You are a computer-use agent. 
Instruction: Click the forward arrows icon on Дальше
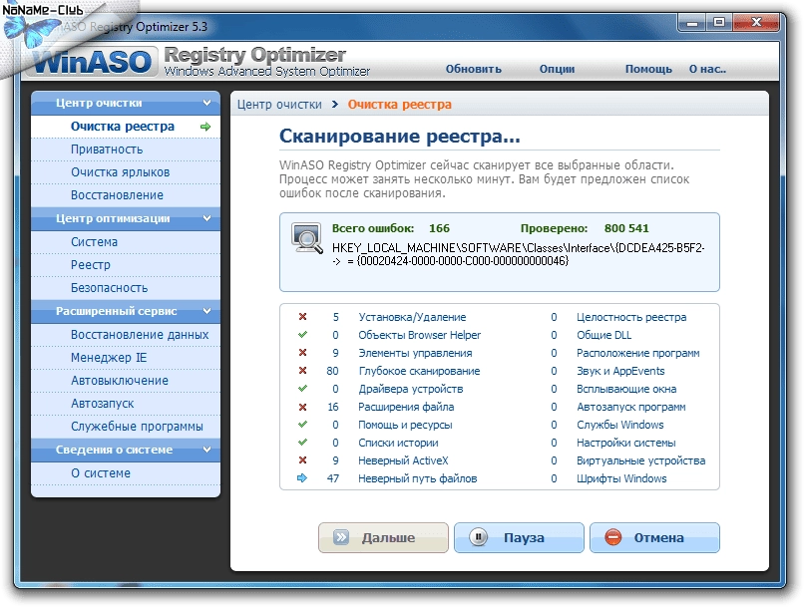(341, 537)
